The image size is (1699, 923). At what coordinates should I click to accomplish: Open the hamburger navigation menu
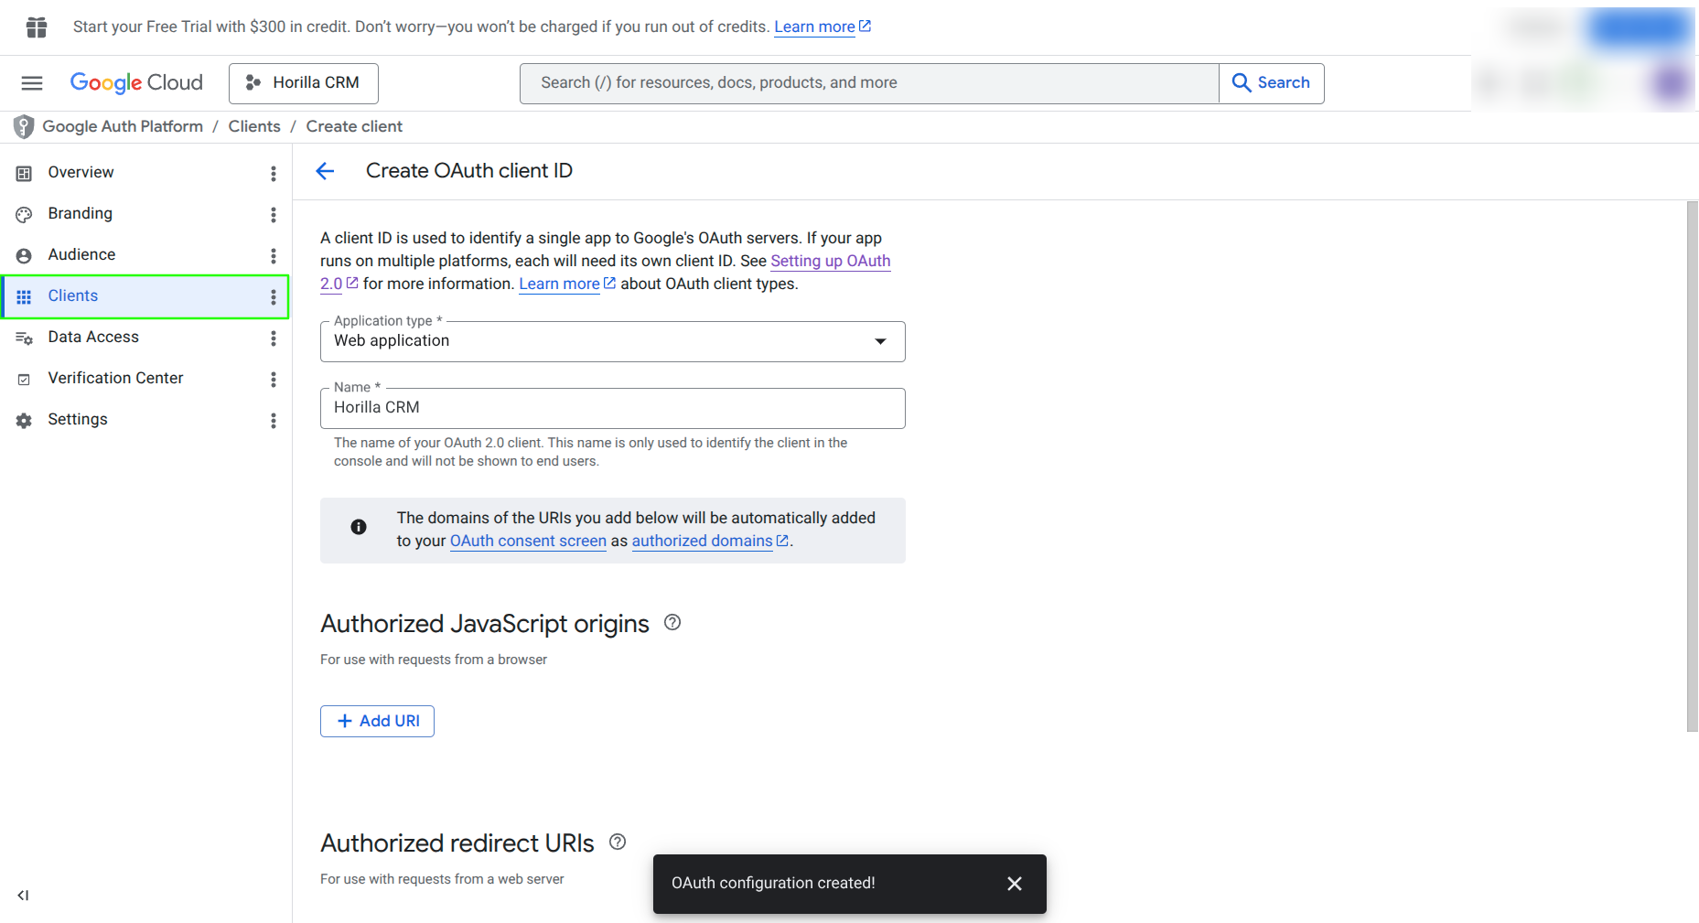coord(32,83)
